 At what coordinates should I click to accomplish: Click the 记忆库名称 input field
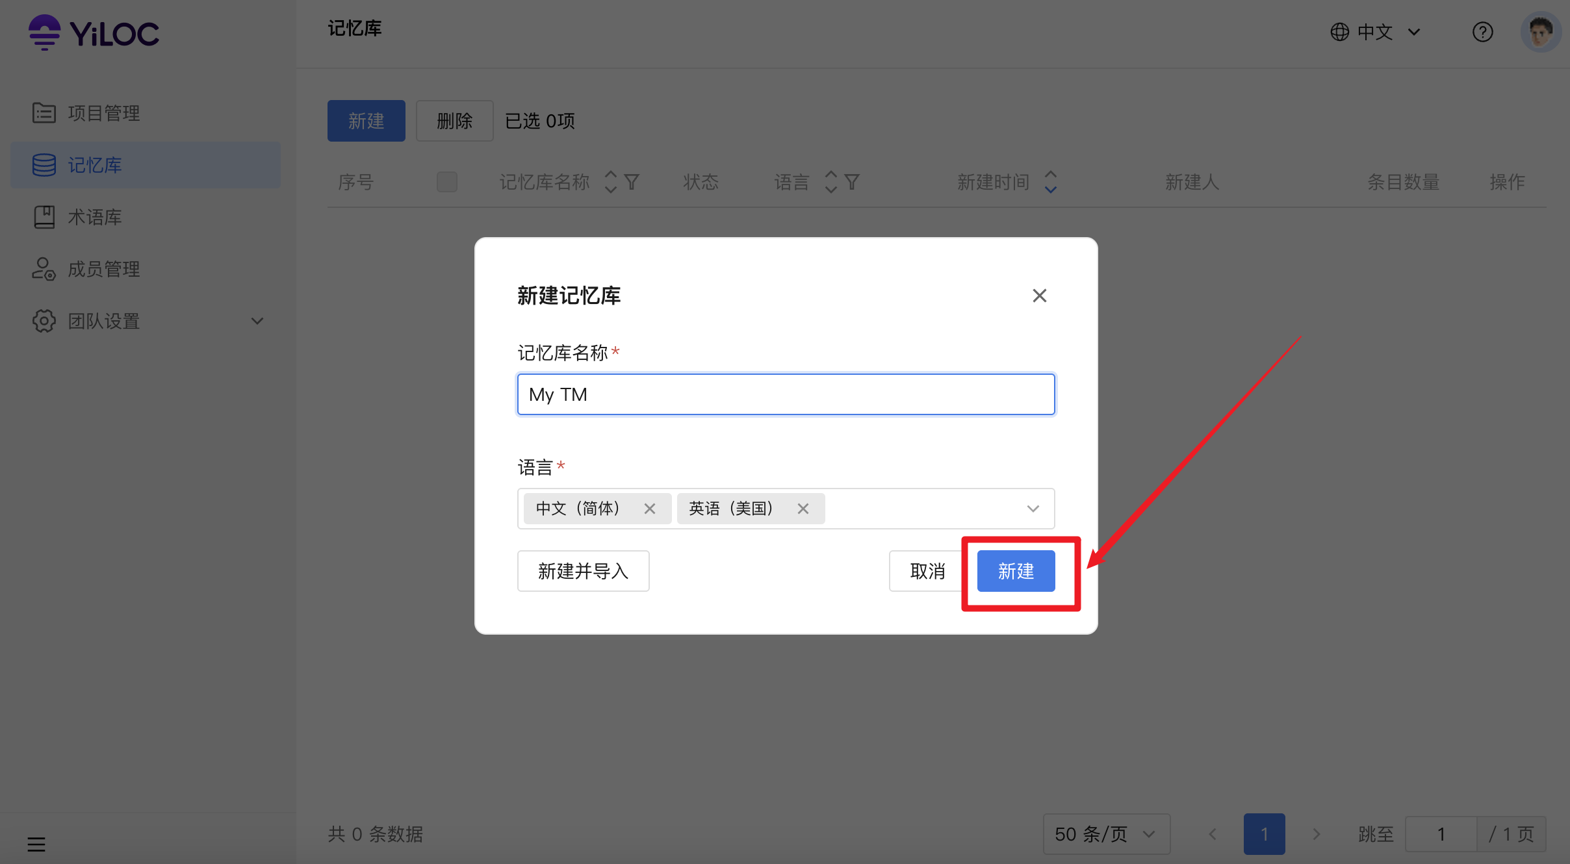click(x=786, y=394)
